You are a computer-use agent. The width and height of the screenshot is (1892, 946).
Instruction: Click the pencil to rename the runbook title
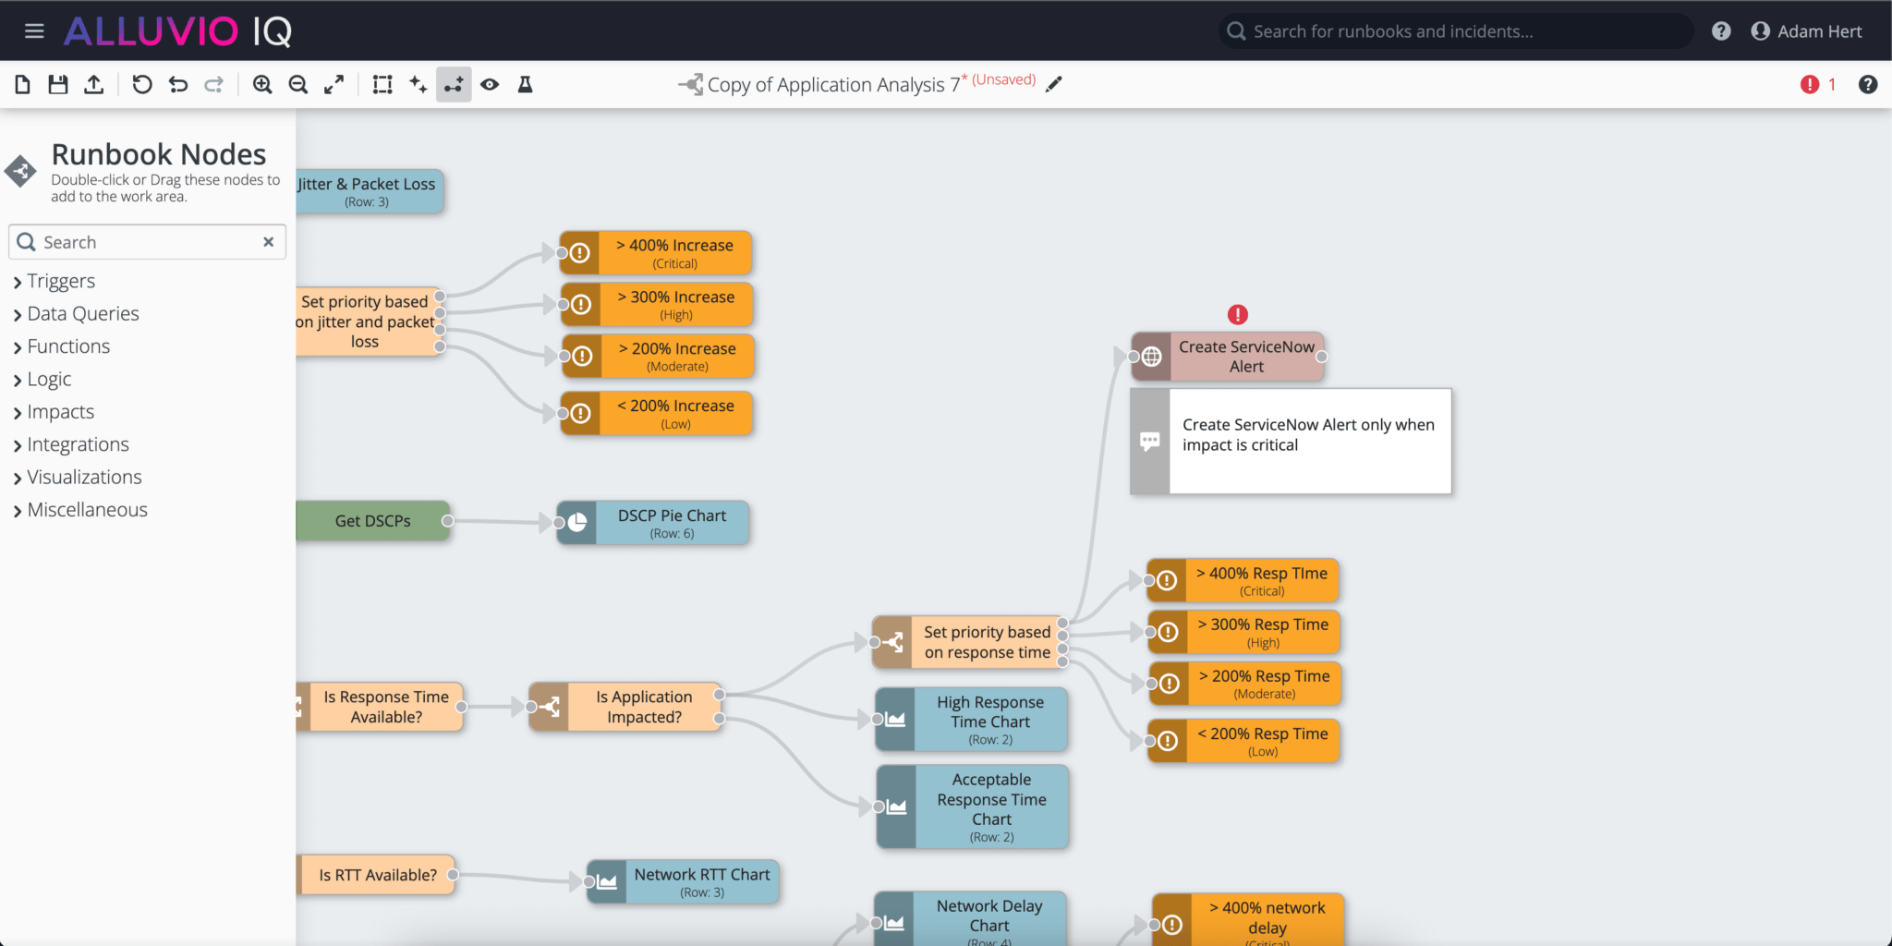click(1054, 84)
